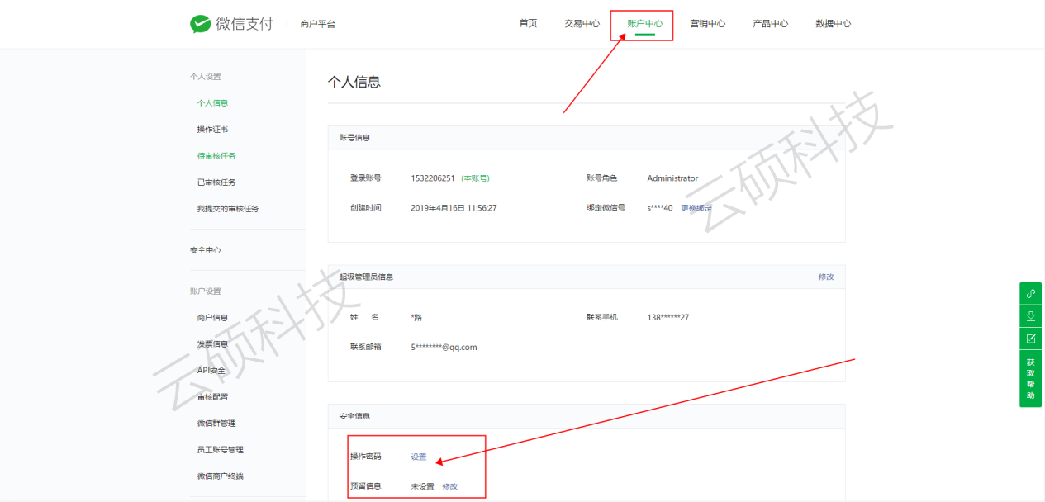Click the link icon in right floating bar
This screenshot has height=502, width=1045.
coord(1030,293)
